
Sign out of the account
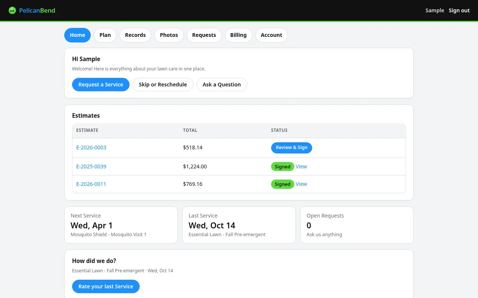(459, 10)
